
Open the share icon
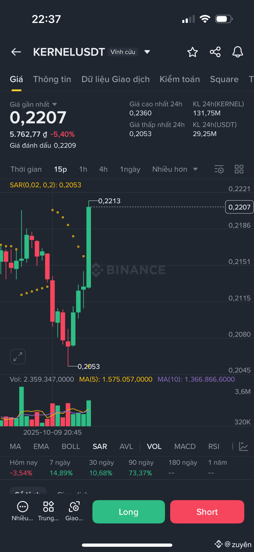pos(215,52)
